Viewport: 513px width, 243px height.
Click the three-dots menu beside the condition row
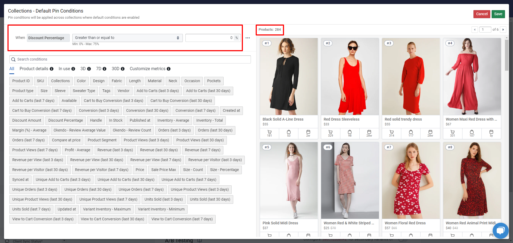248,38
